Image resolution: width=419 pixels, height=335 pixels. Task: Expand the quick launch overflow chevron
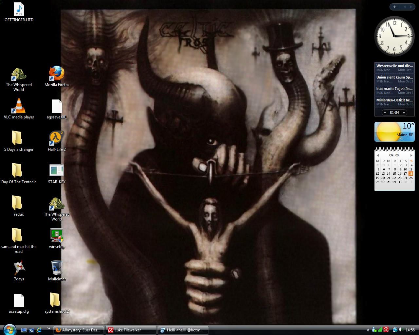tap(49, 328)
